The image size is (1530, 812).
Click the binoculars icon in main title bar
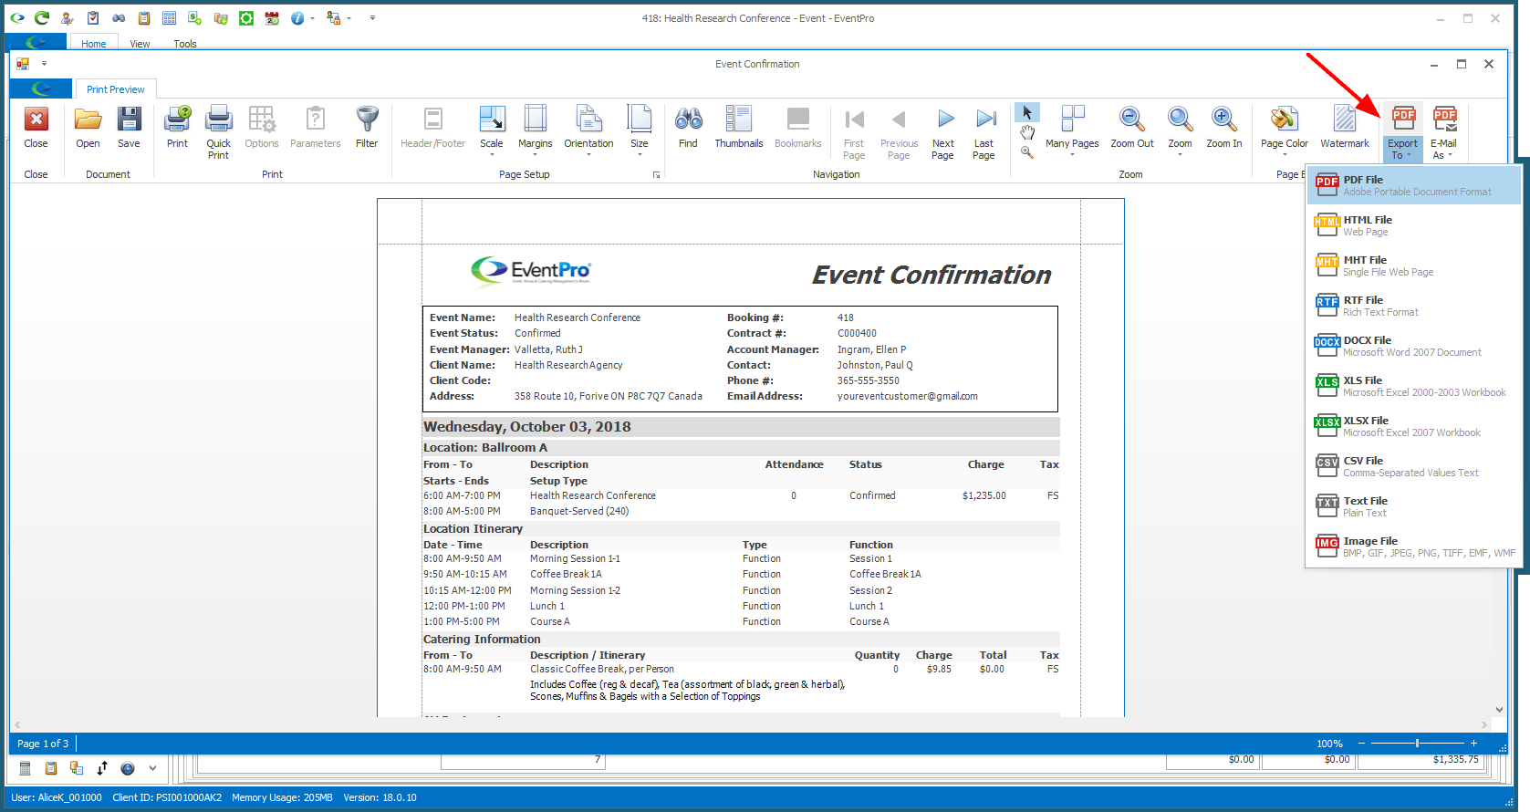click(119, 18)
